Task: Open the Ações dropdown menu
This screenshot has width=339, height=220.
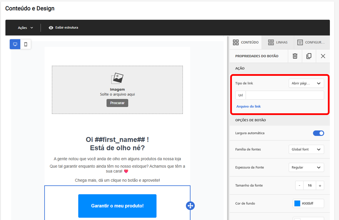Action: [25, 28]
